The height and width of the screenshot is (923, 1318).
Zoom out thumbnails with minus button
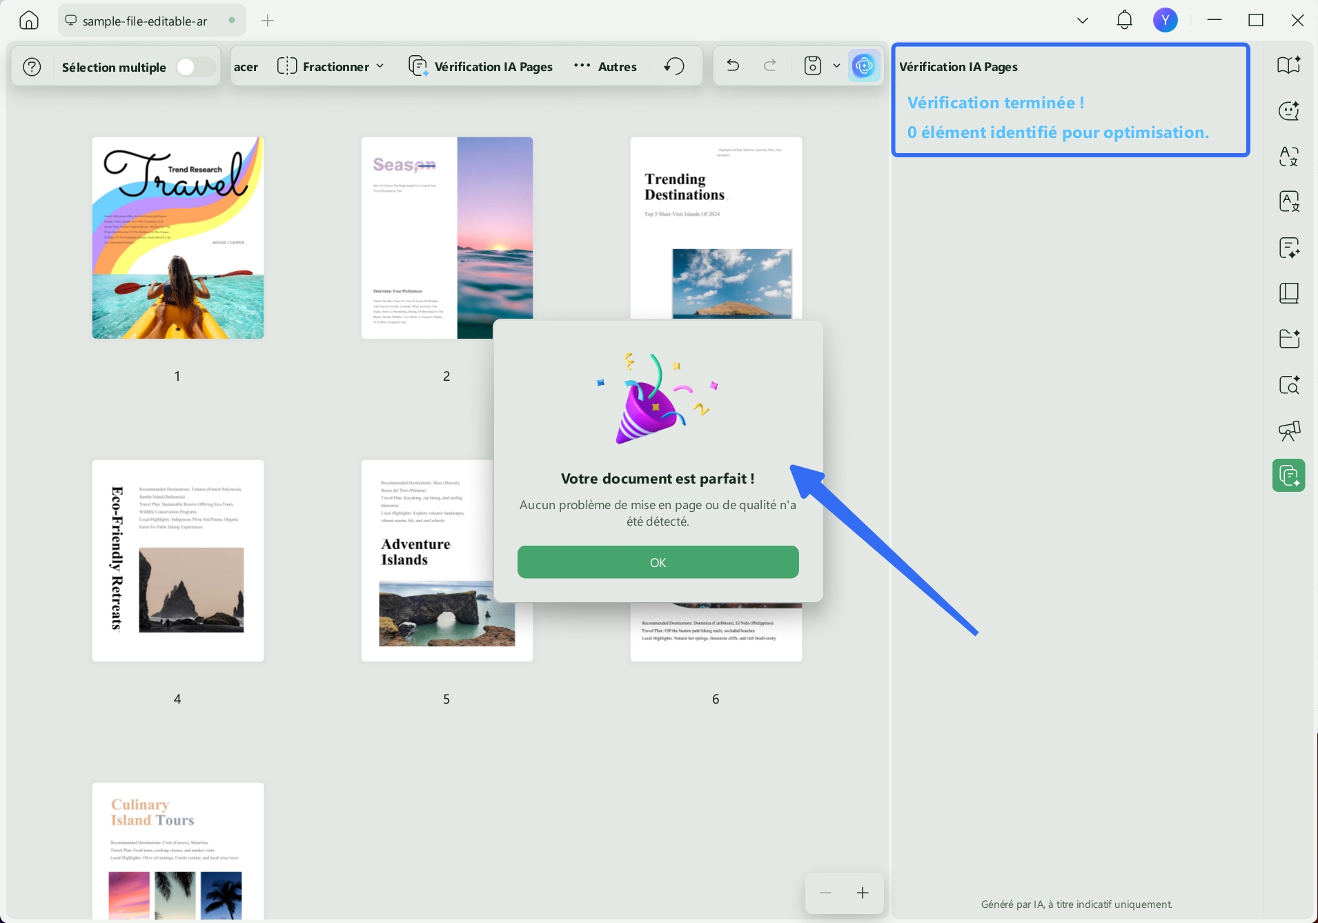825,893
